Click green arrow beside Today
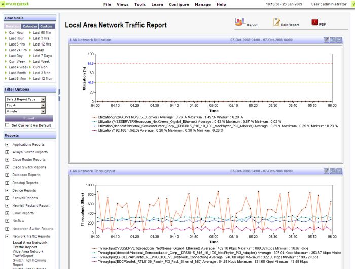 [30, 50]
